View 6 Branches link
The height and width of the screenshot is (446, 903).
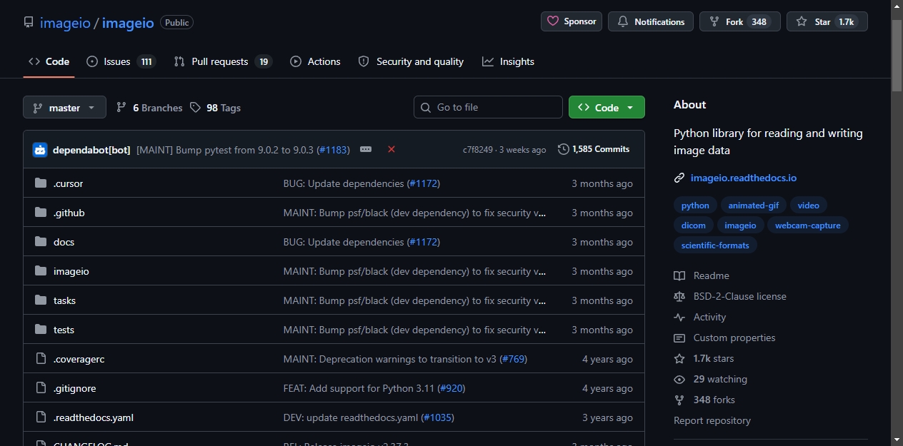tap(149, 108)
